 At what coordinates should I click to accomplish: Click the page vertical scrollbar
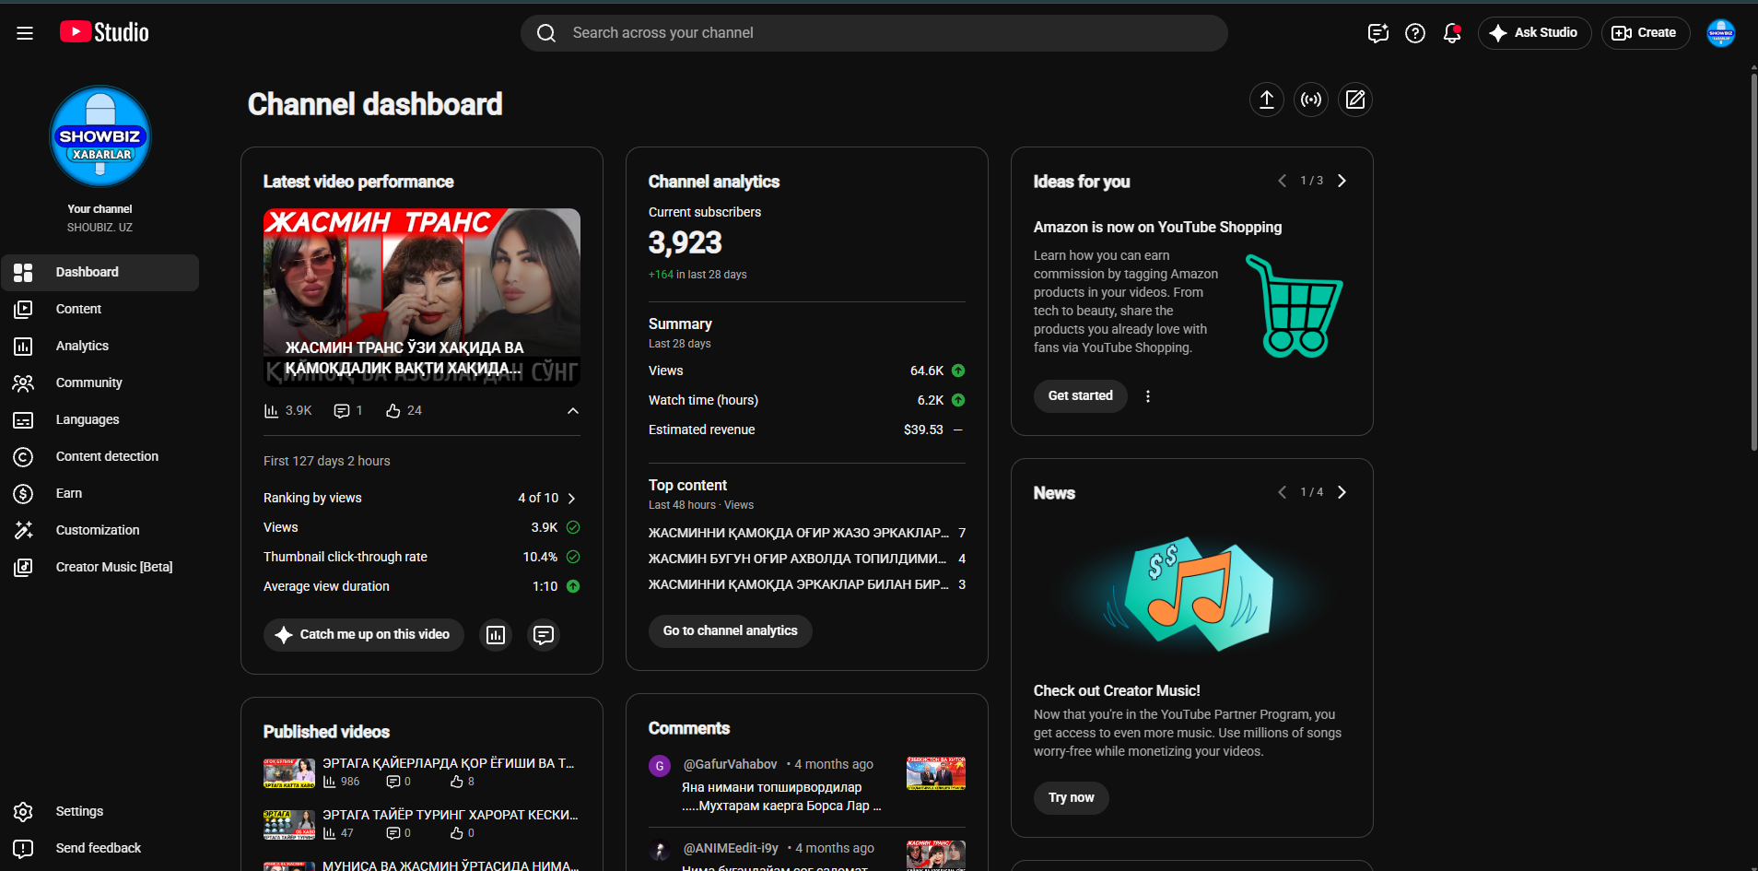1753,263
